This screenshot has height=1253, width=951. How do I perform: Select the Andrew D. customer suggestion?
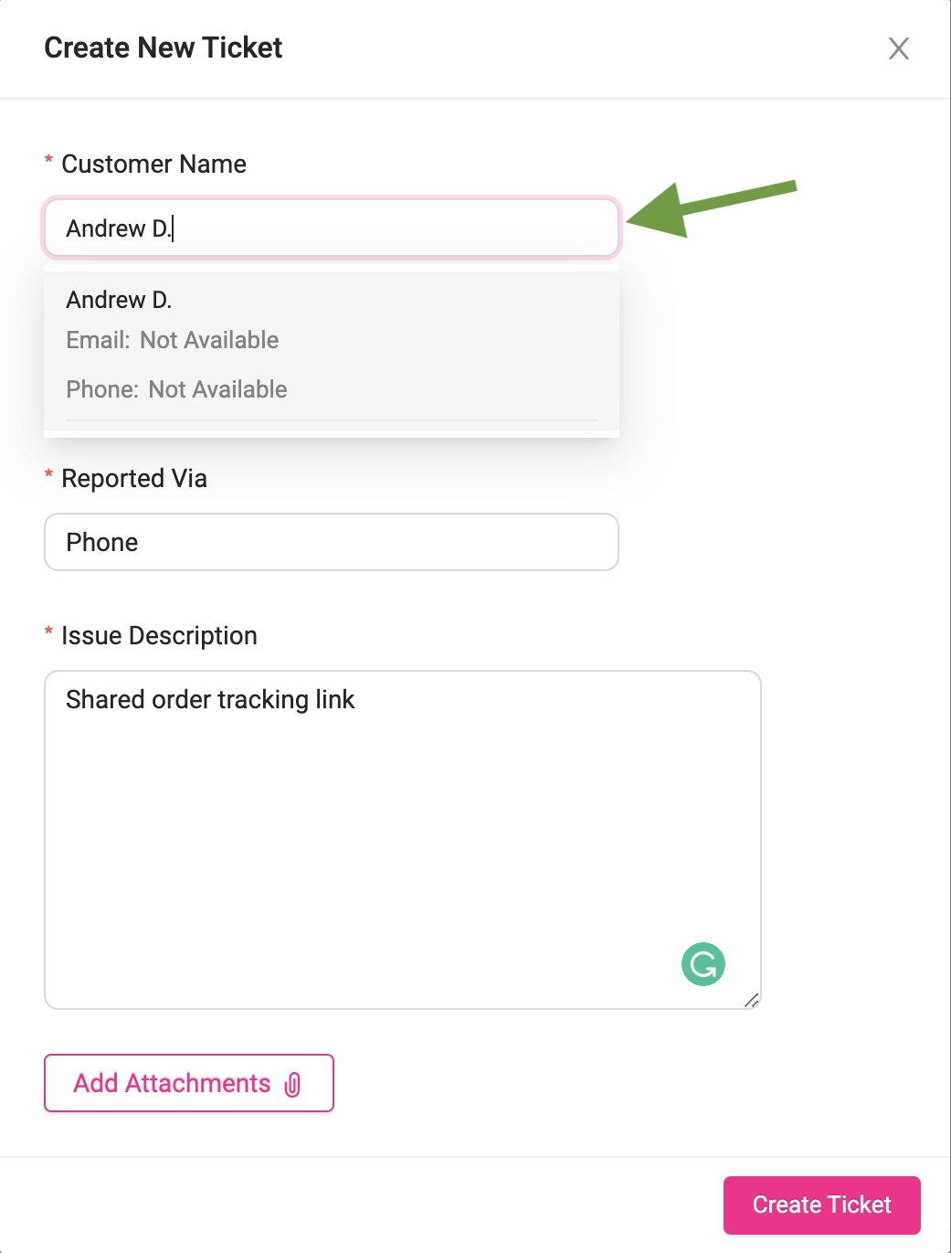[120, 300]
